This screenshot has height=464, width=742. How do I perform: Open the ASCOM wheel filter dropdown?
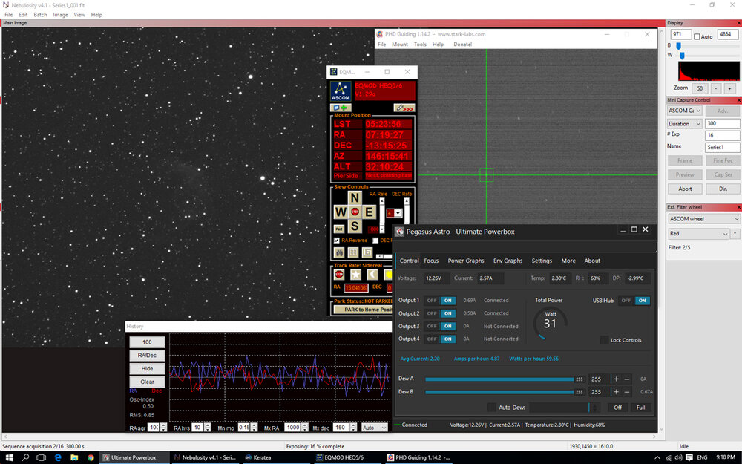pyautogui.click(x=703, y=219)
